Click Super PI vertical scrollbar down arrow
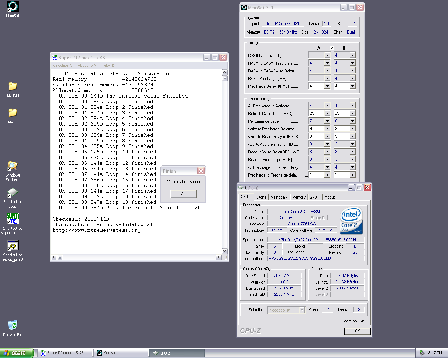Image resolution: width=448 pixels, height=358 pixels. 225,251
